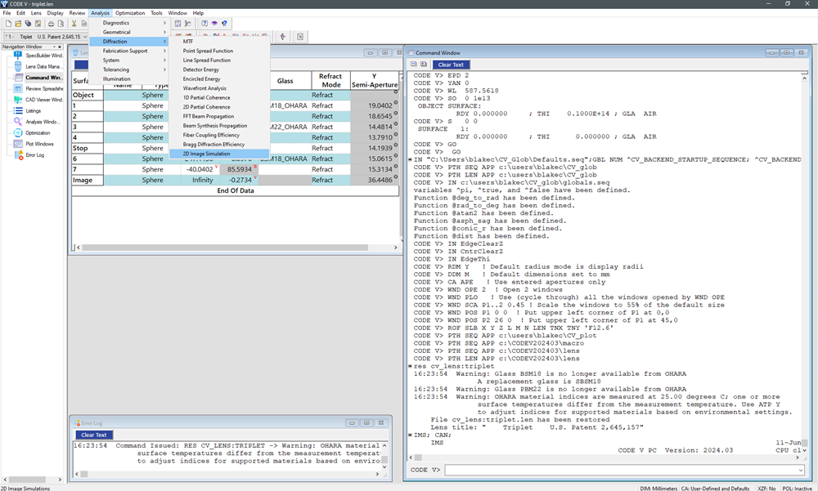The height and width of the screenshot is (491, 818).
Task: Click the Command Window vertical scrollbar
Action: coord(804,262)
